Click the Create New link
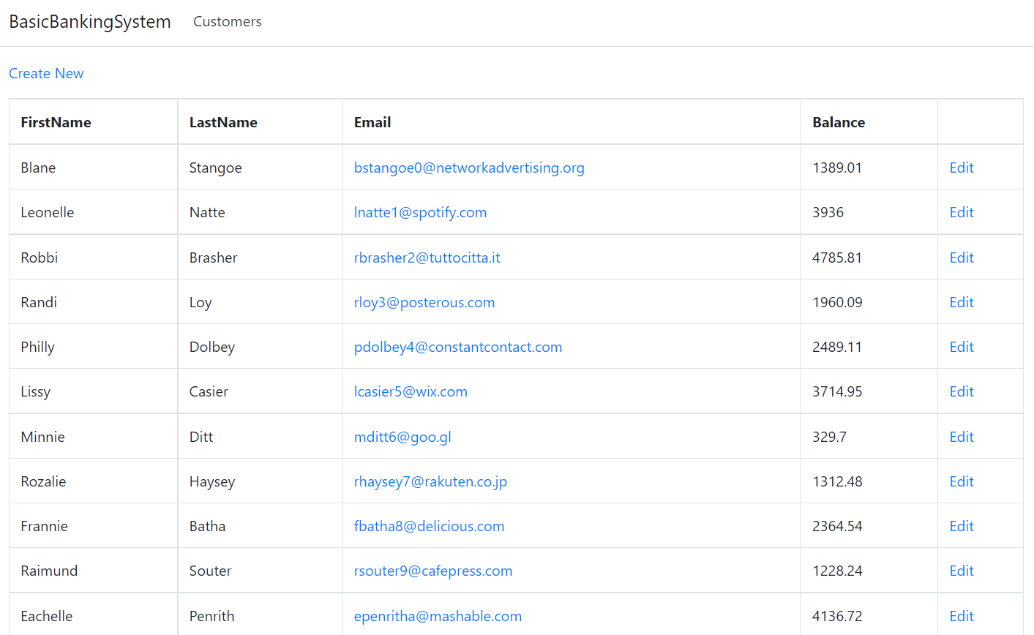This screenshot has height=635, width=1034. point(46,73)
